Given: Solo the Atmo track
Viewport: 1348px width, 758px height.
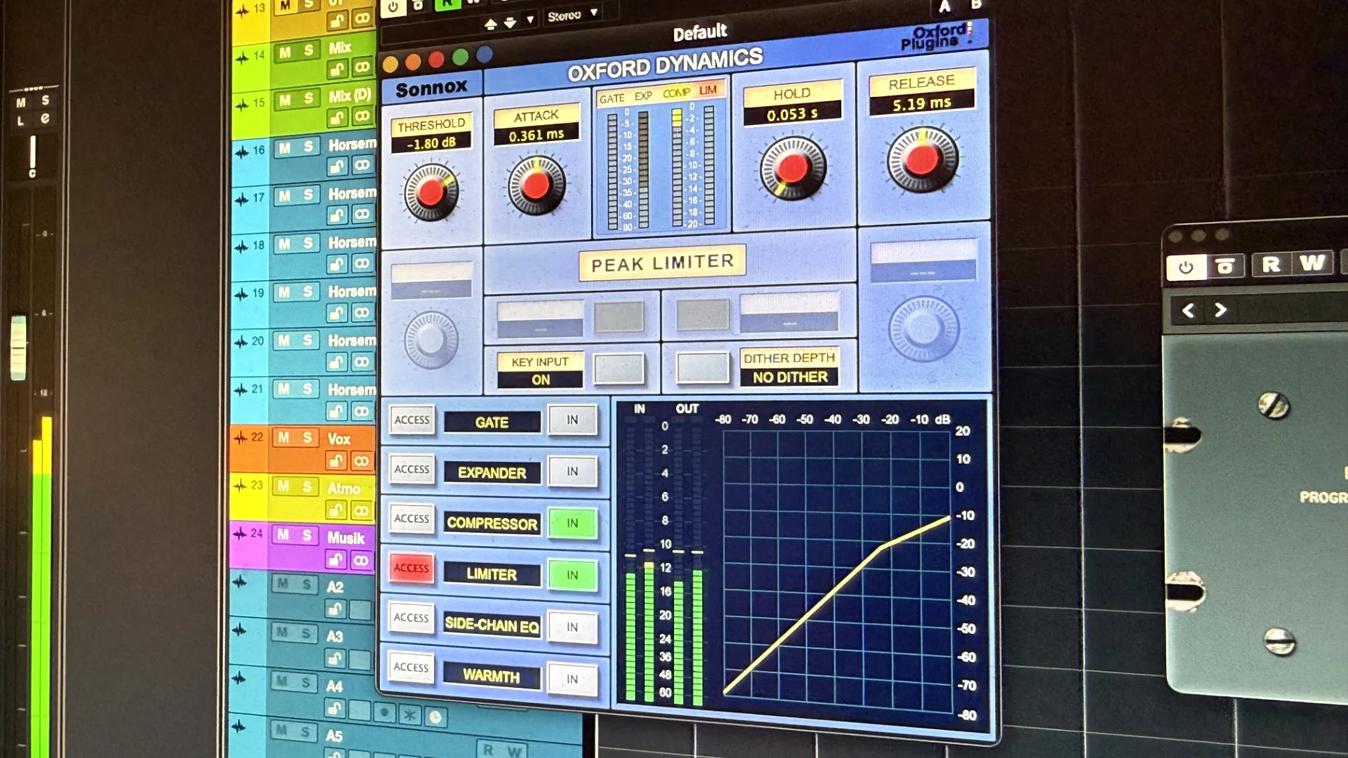Looking at the screenshot, I should (x=307, y=486).
